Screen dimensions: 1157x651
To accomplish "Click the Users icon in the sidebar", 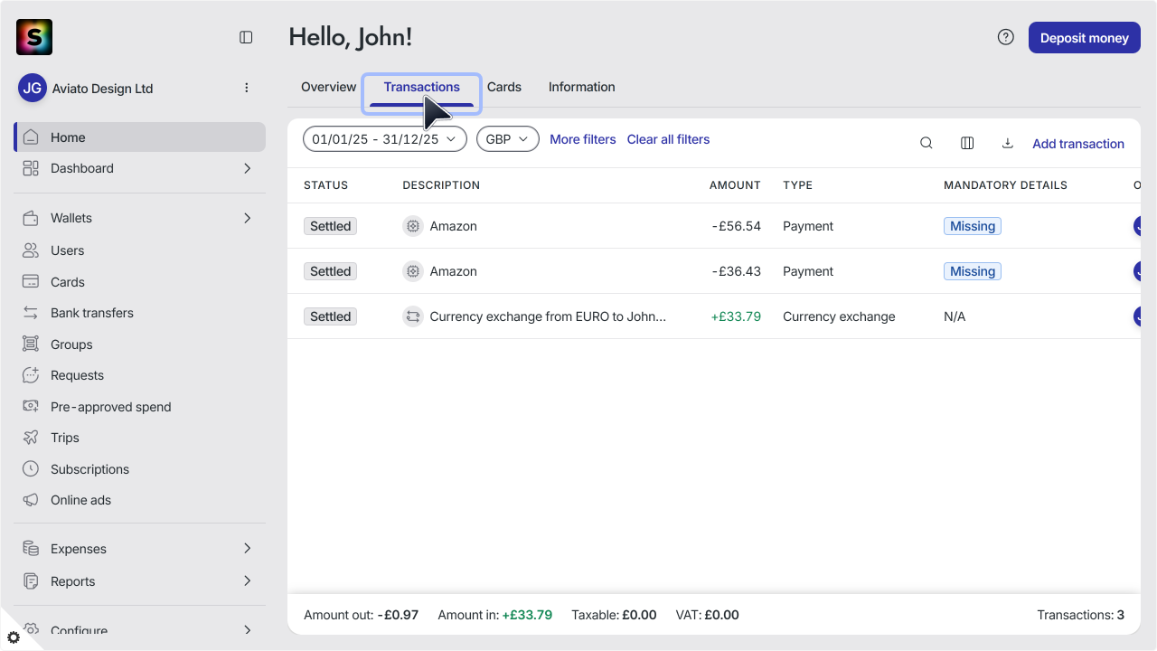I will tap(31, 250).
